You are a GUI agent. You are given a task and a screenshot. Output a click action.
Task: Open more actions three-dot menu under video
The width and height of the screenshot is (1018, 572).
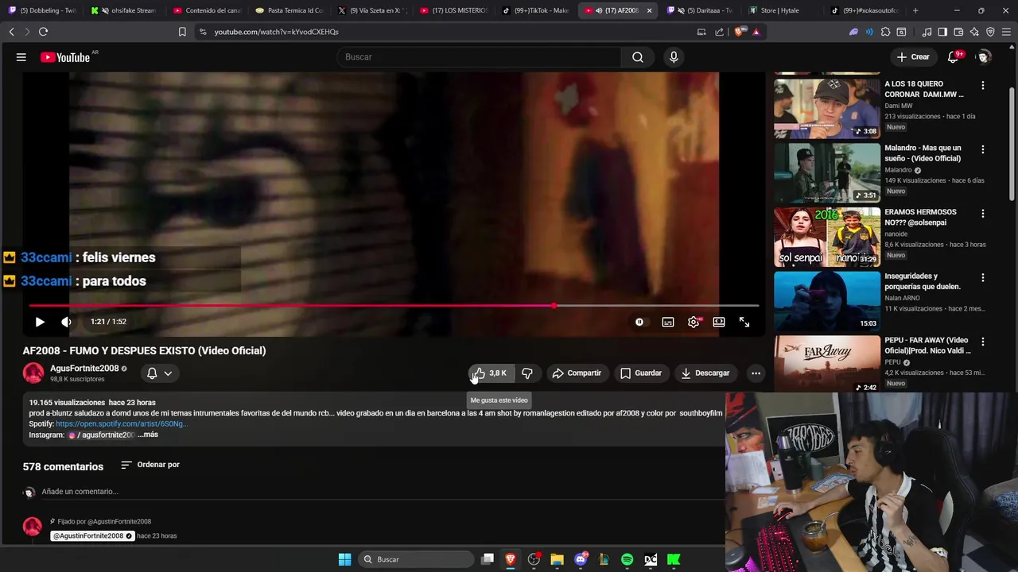click(756, 373)
